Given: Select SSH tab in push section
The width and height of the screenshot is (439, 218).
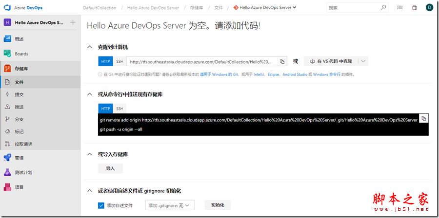Looking at the screenshot, I should pyautogui.click(x=120, y=109).
